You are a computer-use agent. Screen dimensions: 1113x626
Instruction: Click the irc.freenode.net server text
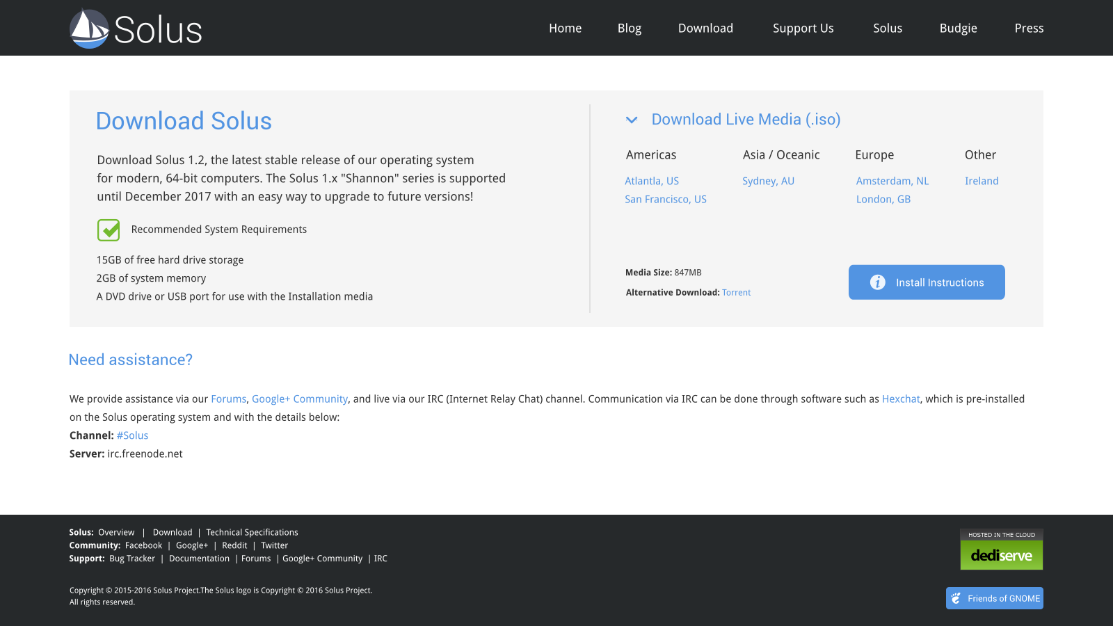point(145,454)
